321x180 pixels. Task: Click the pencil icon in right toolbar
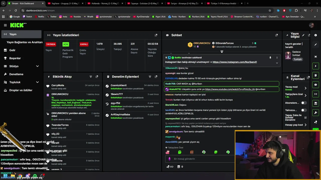(x=316, y=44)
